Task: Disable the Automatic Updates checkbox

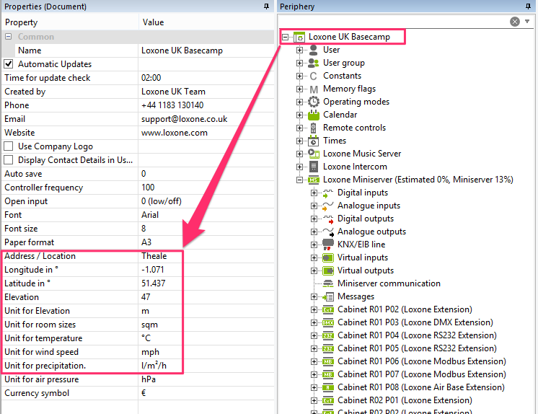Action: (x=9, y=64)
